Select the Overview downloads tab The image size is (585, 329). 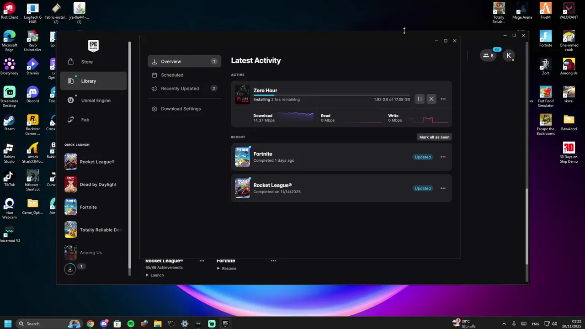[x=184, y=61]
